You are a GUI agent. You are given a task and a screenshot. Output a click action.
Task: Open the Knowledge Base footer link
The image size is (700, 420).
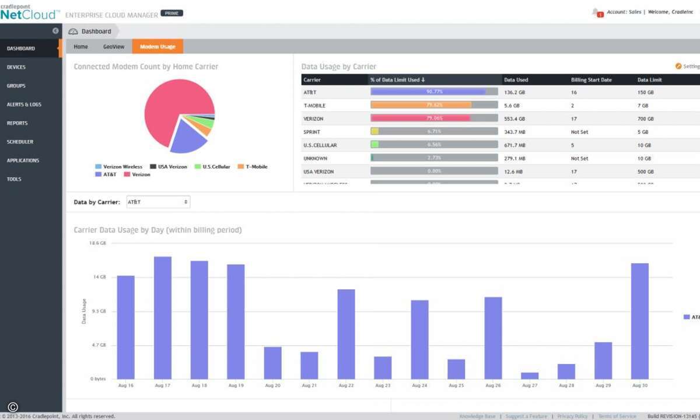[x=477, y=416]
